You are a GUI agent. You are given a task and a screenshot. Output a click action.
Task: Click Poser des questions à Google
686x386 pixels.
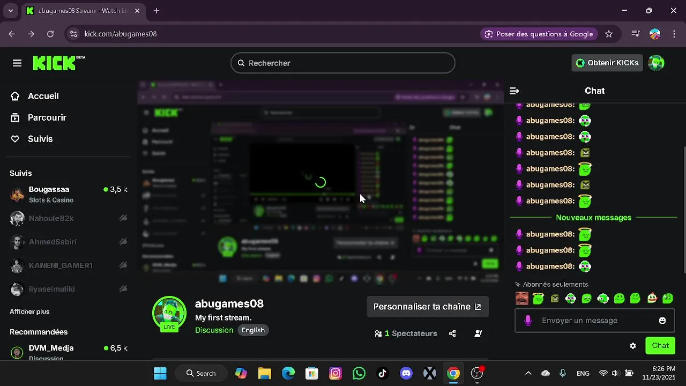coord(539,34)
